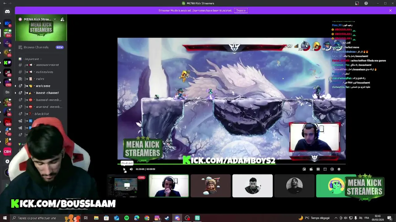Open Browse Channels

41,47
